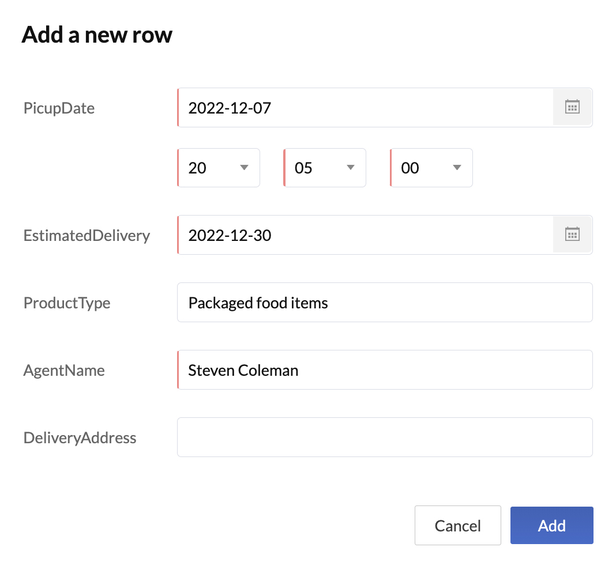
Task: Open the PicupDate calendar picker icon
Action: click(572, 107)
